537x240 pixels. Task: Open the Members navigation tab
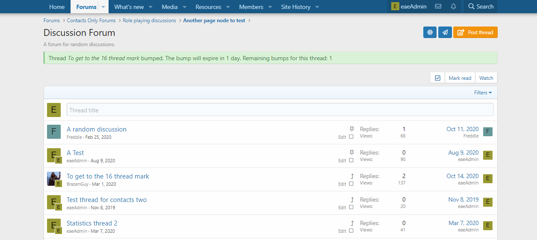point(251,7)
